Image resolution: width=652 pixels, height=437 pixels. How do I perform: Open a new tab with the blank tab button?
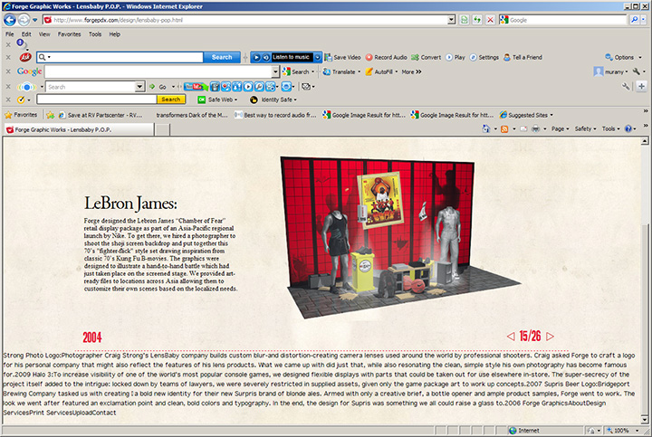point(163,129)
